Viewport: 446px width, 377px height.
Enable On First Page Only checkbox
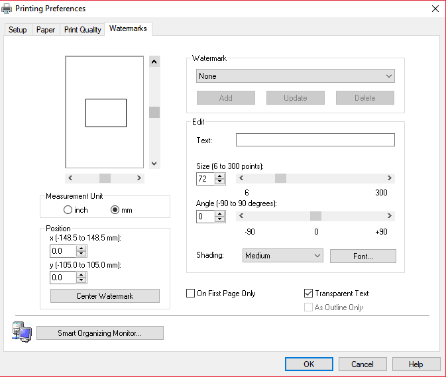point(192,294)
